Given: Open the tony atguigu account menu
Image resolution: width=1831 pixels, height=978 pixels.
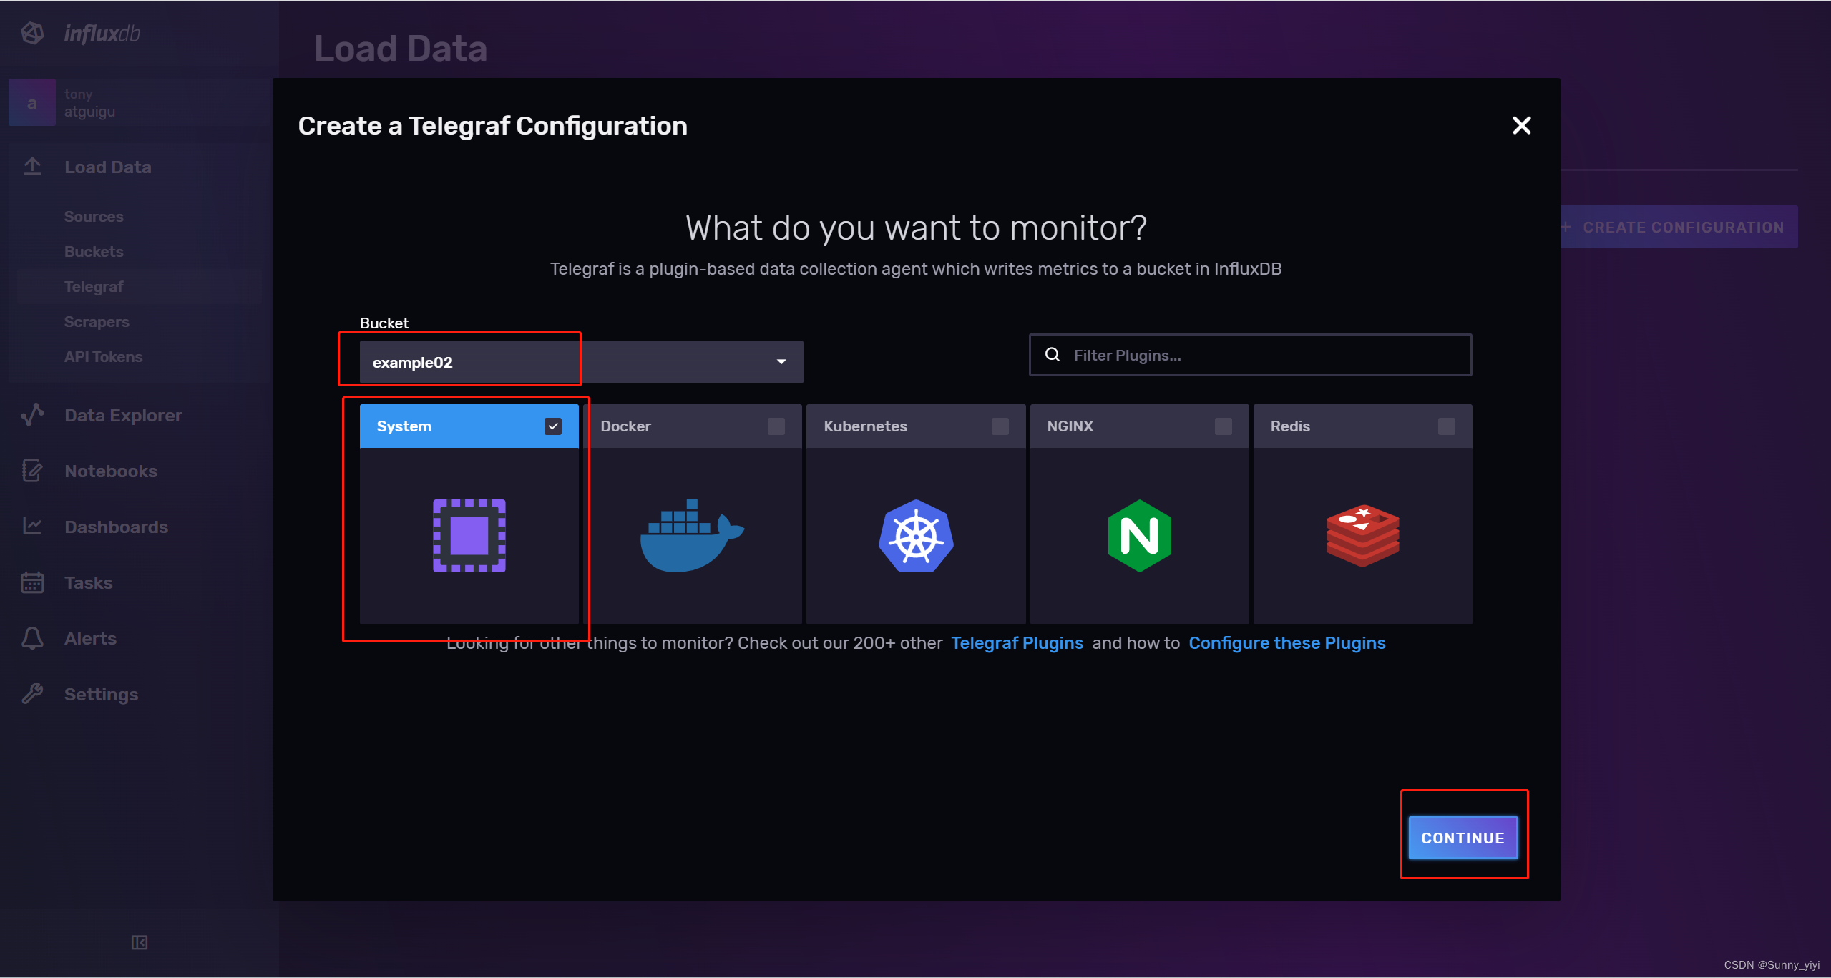Looking at the screenshot, I should click(x=140, y=103).
